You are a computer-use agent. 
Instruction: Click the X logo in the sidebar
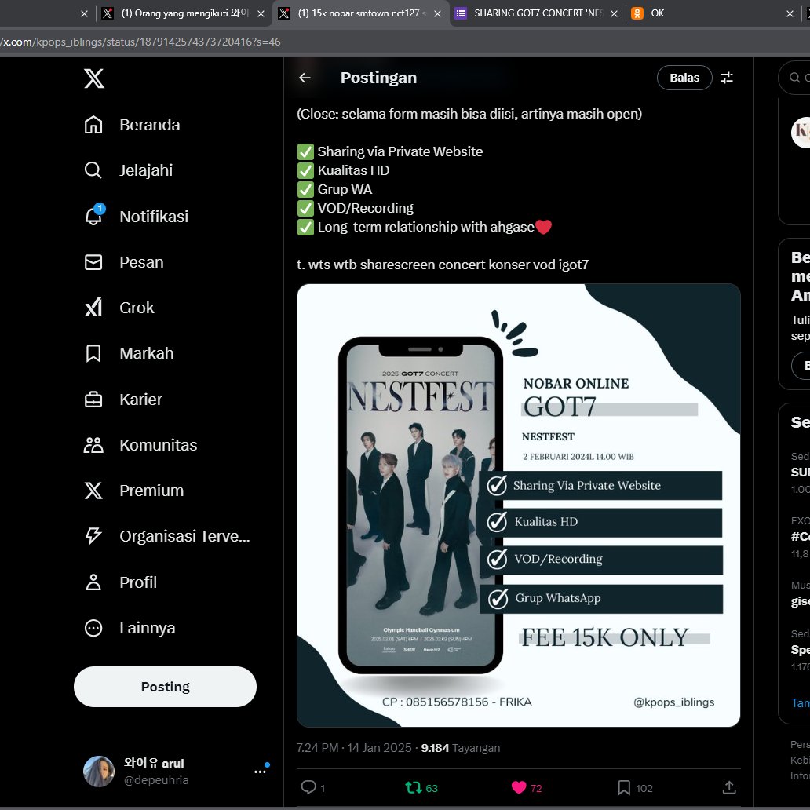pyautogui.click(x=94, y=78)
